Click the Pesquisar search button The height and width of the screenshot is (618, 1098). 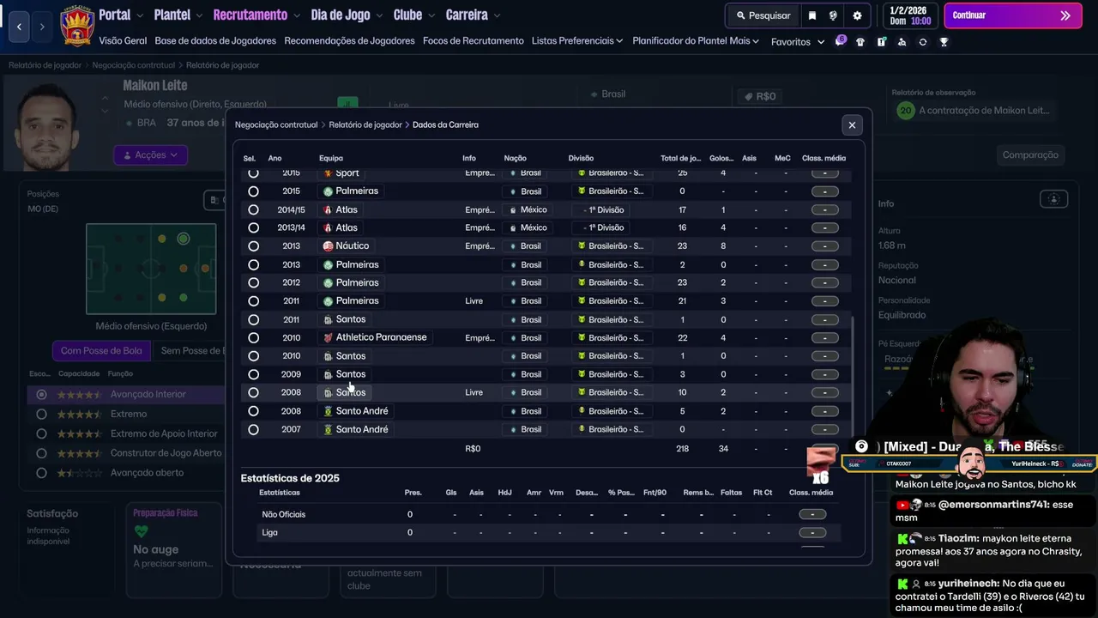(763, 15)
